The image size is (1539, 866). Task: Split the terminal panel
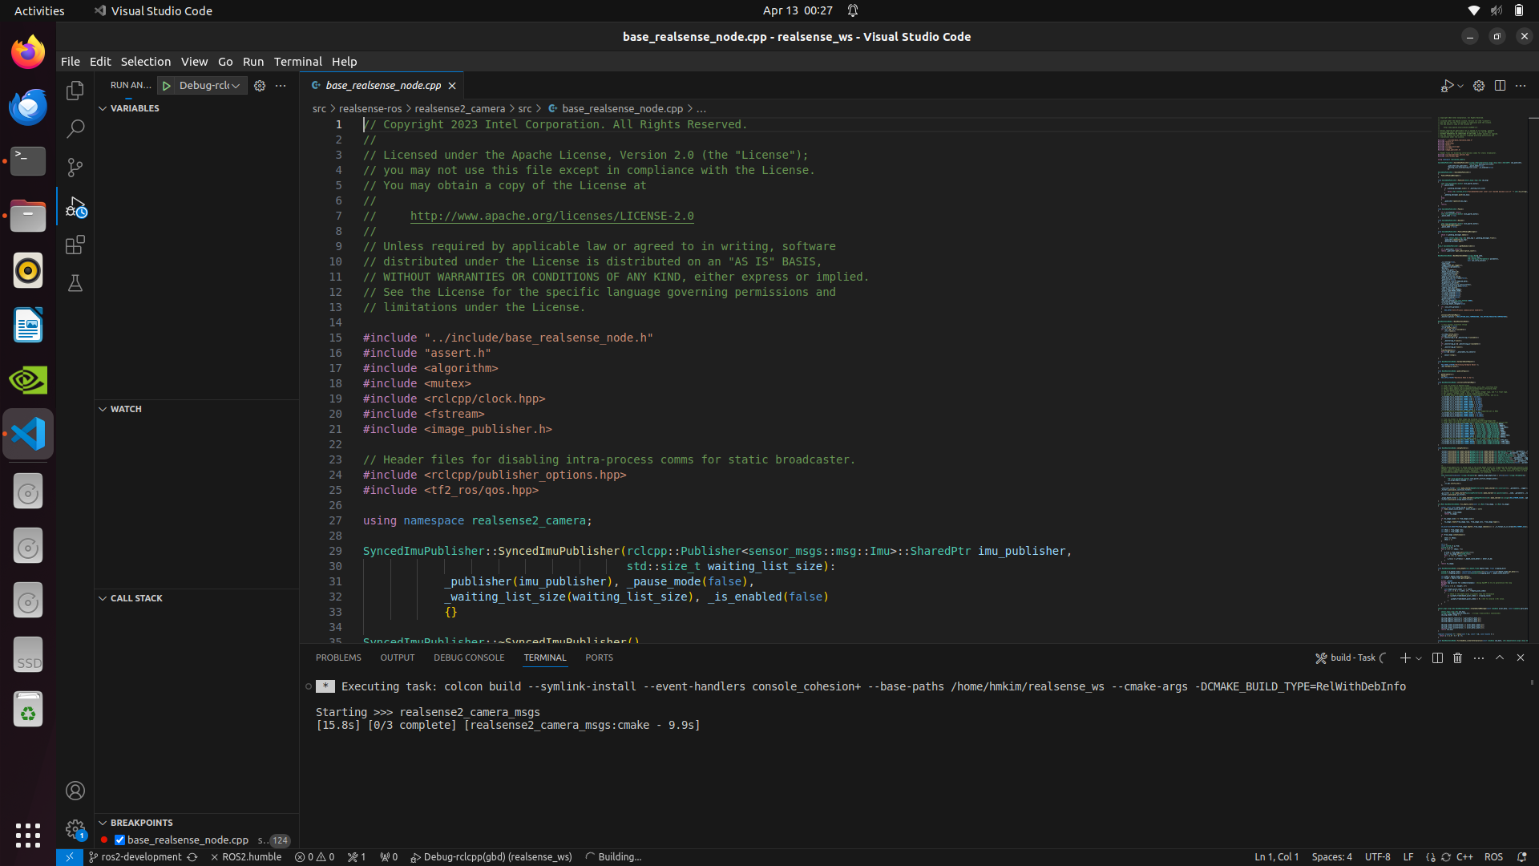tap(1437, 658)
